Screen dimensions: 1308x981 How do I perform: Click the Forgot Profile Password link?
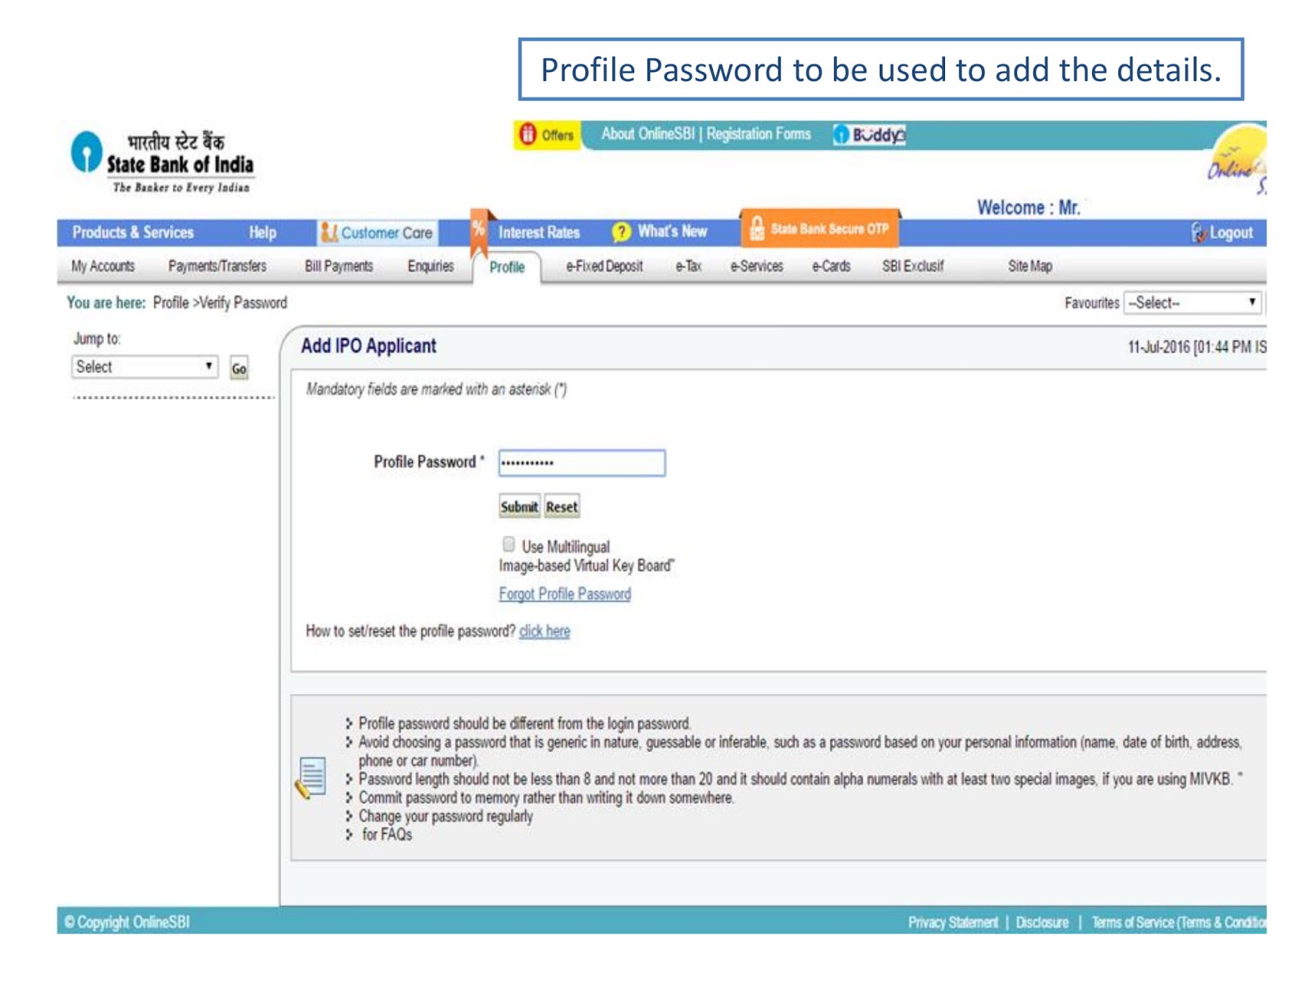(x=565, y=594)
